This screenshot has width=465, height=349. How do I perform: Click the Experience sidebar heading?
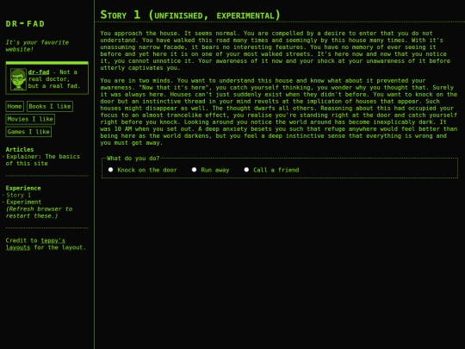coord(23,188)
